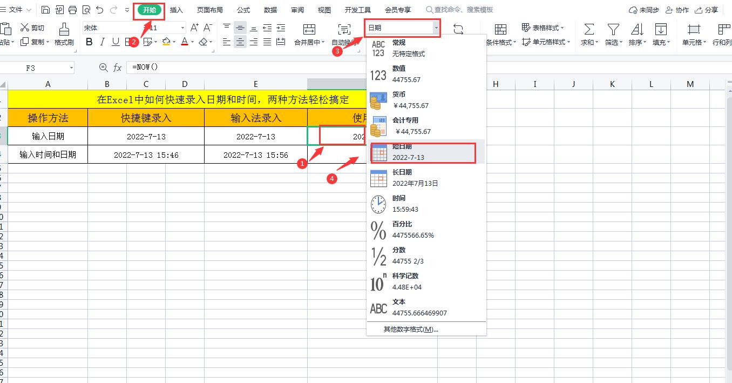Click the 未同步 sync button

point(644,10)
